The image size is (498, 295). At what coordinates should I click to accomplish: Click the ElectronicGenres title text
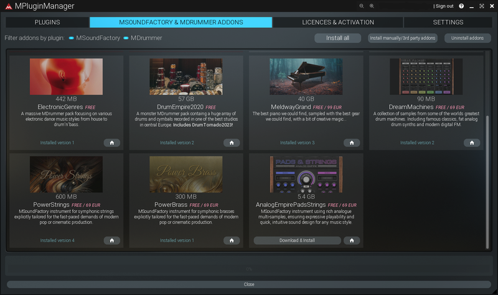(x=60, y=107)
